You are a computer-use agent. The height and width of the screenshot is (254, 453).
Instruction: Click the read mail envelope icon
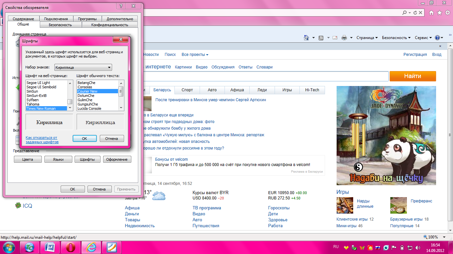[335, 38]
